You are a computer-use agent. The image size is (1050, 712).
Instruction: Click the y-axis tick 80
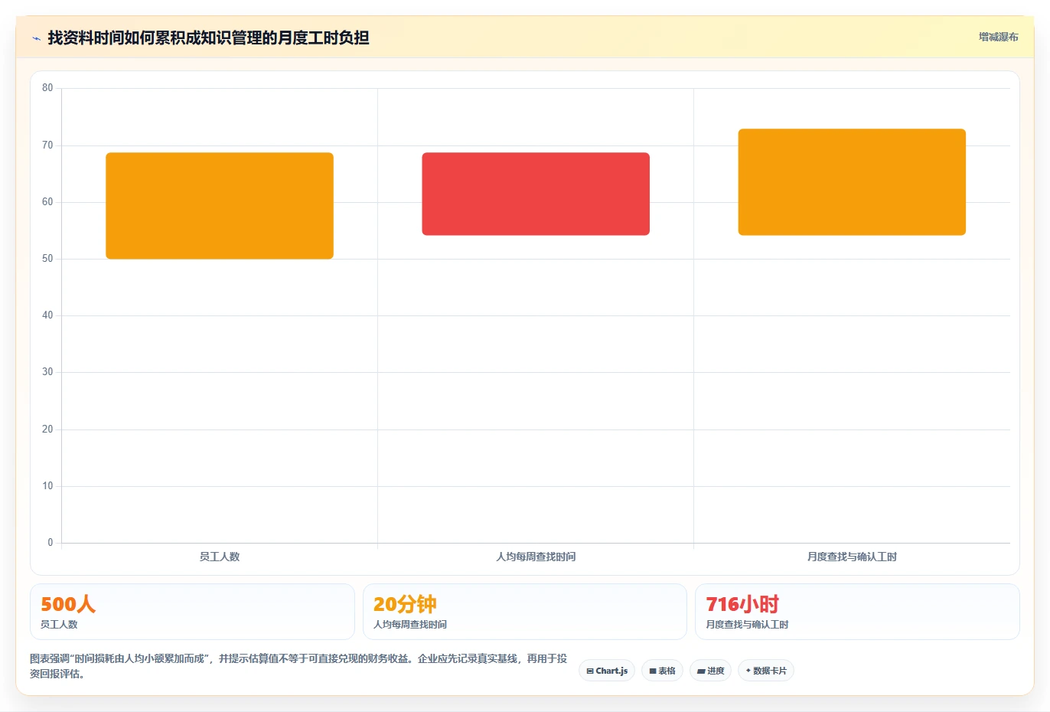tap(47, 88)
